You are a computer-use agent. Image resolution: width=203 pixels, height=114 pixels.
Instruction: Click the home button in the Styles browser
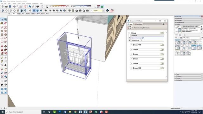(181, 38)
